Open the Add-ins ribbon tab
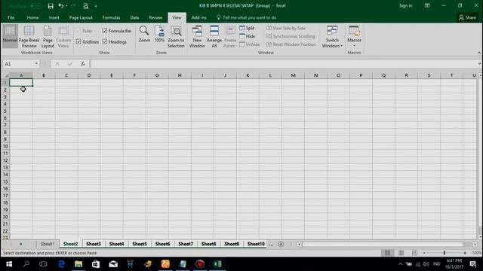Screen dimensions: 483x271 (x=199, y=17)
